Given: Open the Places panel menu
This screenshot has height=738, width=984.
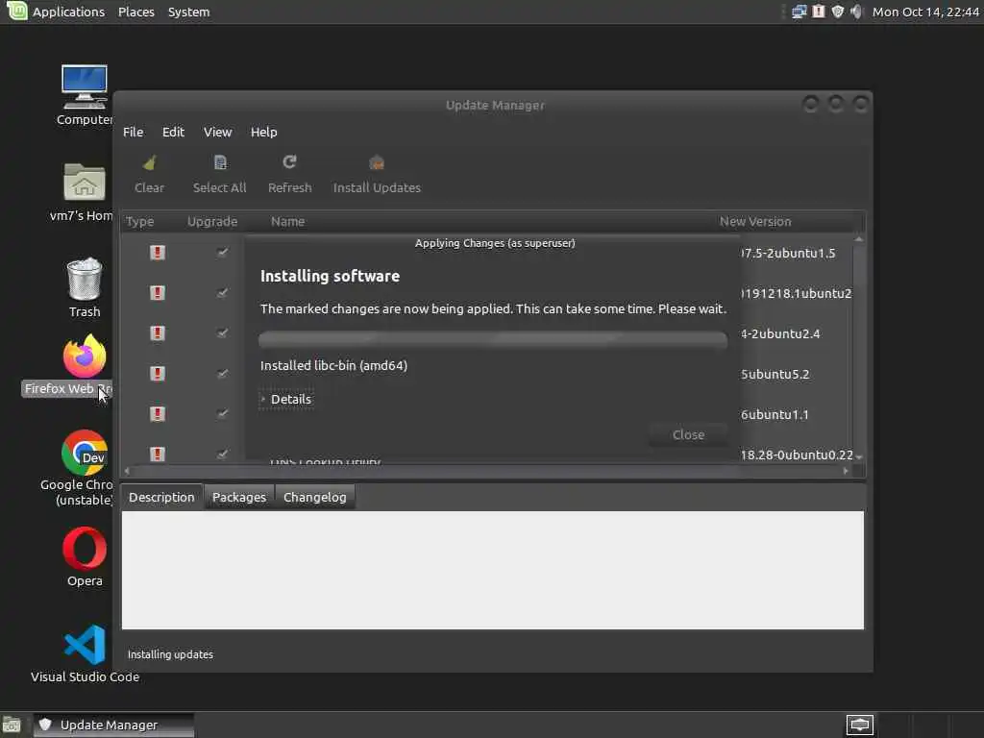Looking at the screenshot, I should (x=136, y=12).
